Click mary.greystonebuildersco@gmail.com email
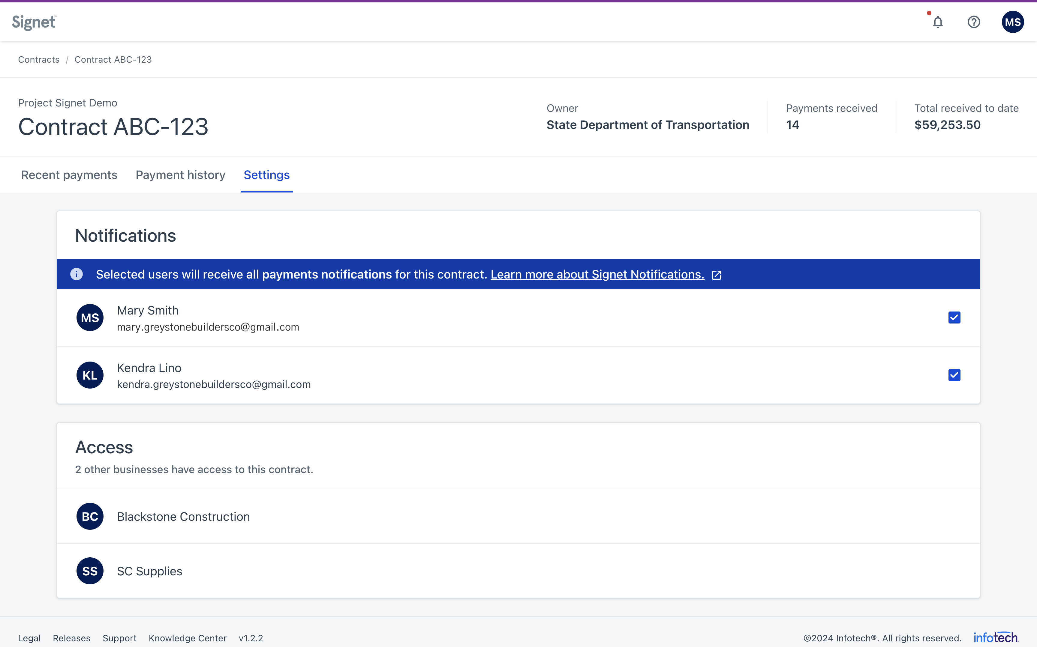 tap(208, 327)
